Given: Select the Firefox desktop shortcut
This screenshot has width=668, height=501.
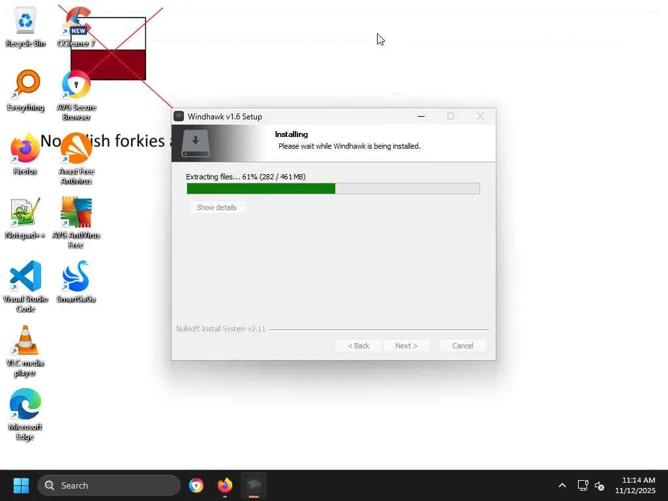Looking at the screenshot, I should coord(25,154).
